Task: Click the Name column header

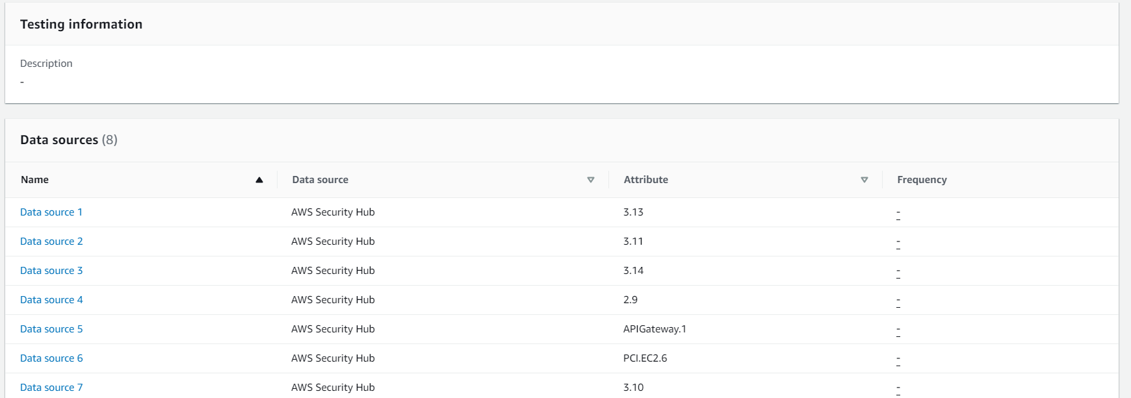Action: pos(34,180)
